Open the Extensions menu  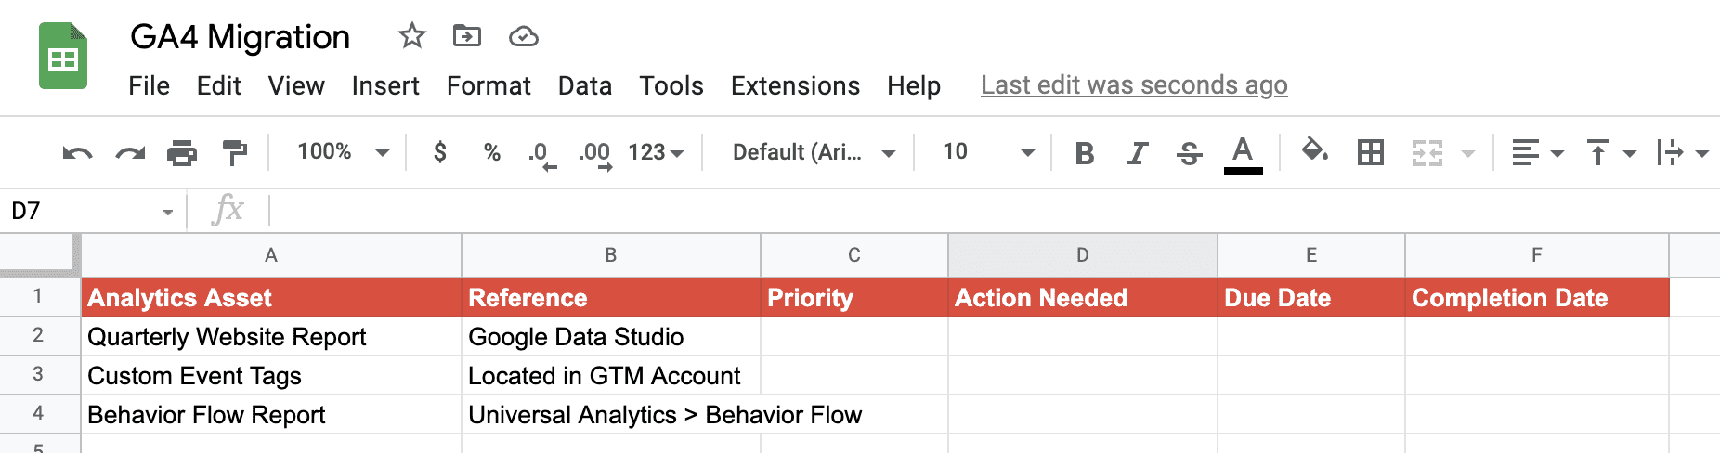click(795, 86)
